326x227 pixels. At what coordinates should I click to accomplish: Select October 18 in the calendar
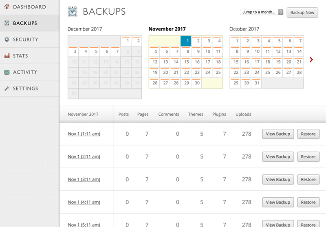267,62
